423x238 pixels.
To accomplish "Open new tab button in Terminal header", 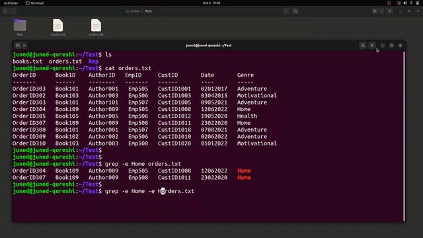I will [18, 46].
